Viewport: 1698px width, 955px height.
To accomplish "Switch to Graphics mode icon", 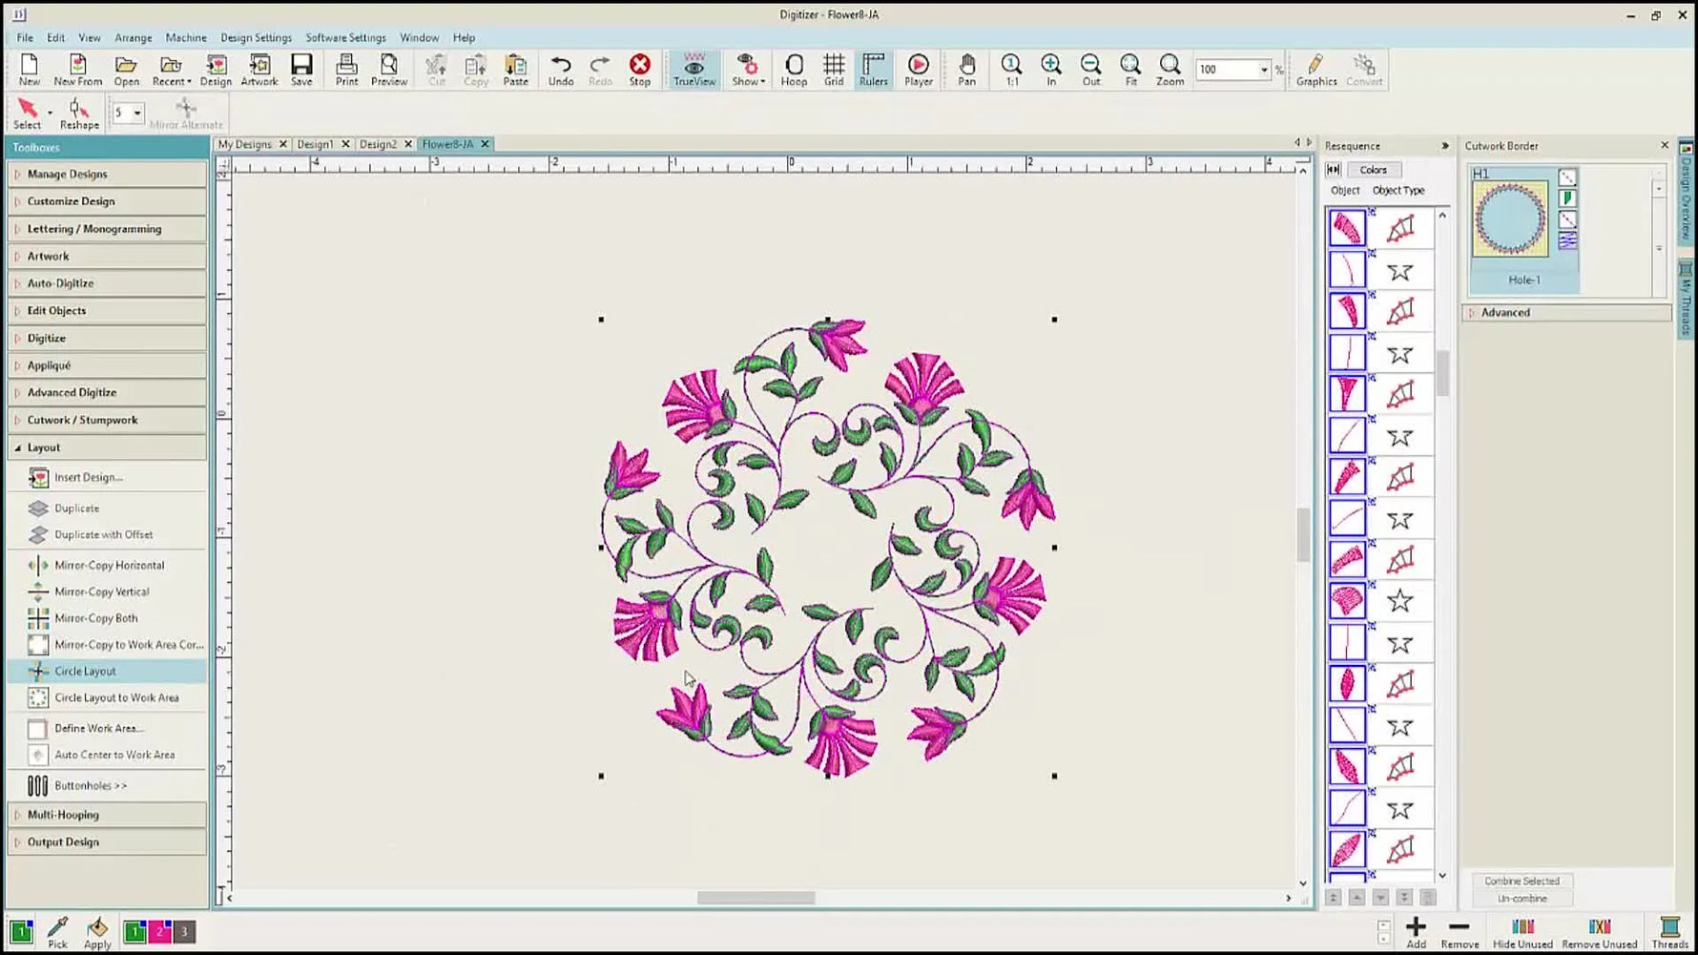I will click(x=1315, y=70).
